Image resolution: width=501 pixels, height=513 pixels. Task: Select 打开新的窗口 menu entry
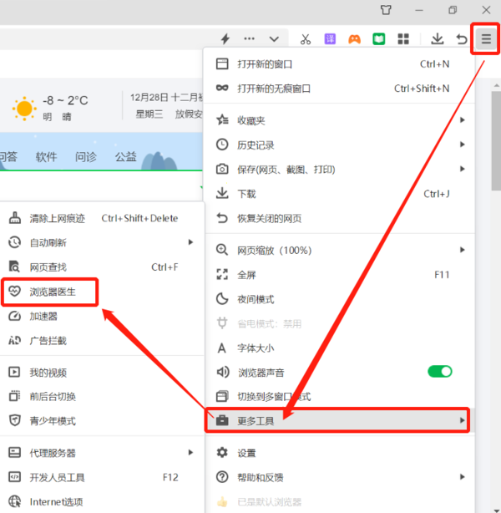point(339,63)
